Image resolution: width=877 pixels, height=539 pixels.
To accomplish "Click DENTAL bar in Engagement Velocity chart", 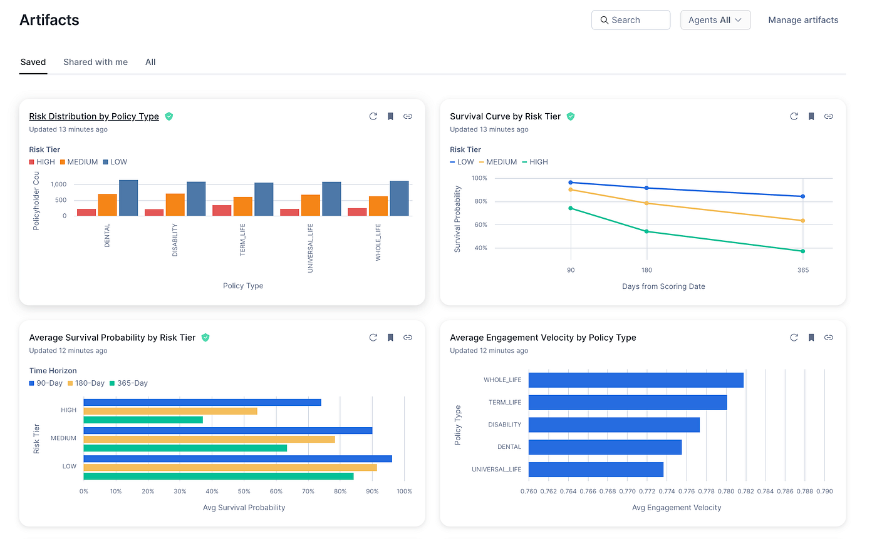I will 605,447.
